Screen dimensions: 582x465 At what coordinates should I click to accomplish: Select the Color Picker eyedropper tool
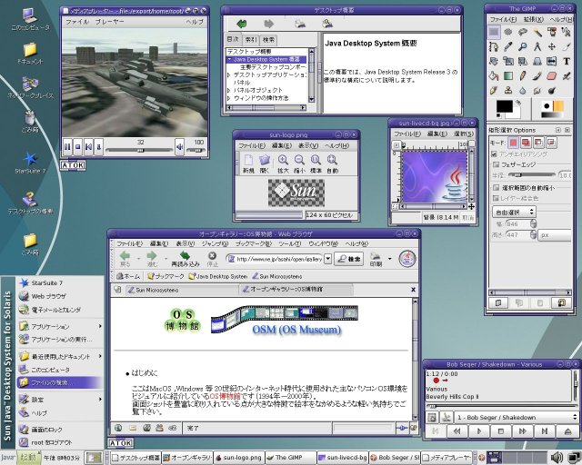click(x=508, y=46)
